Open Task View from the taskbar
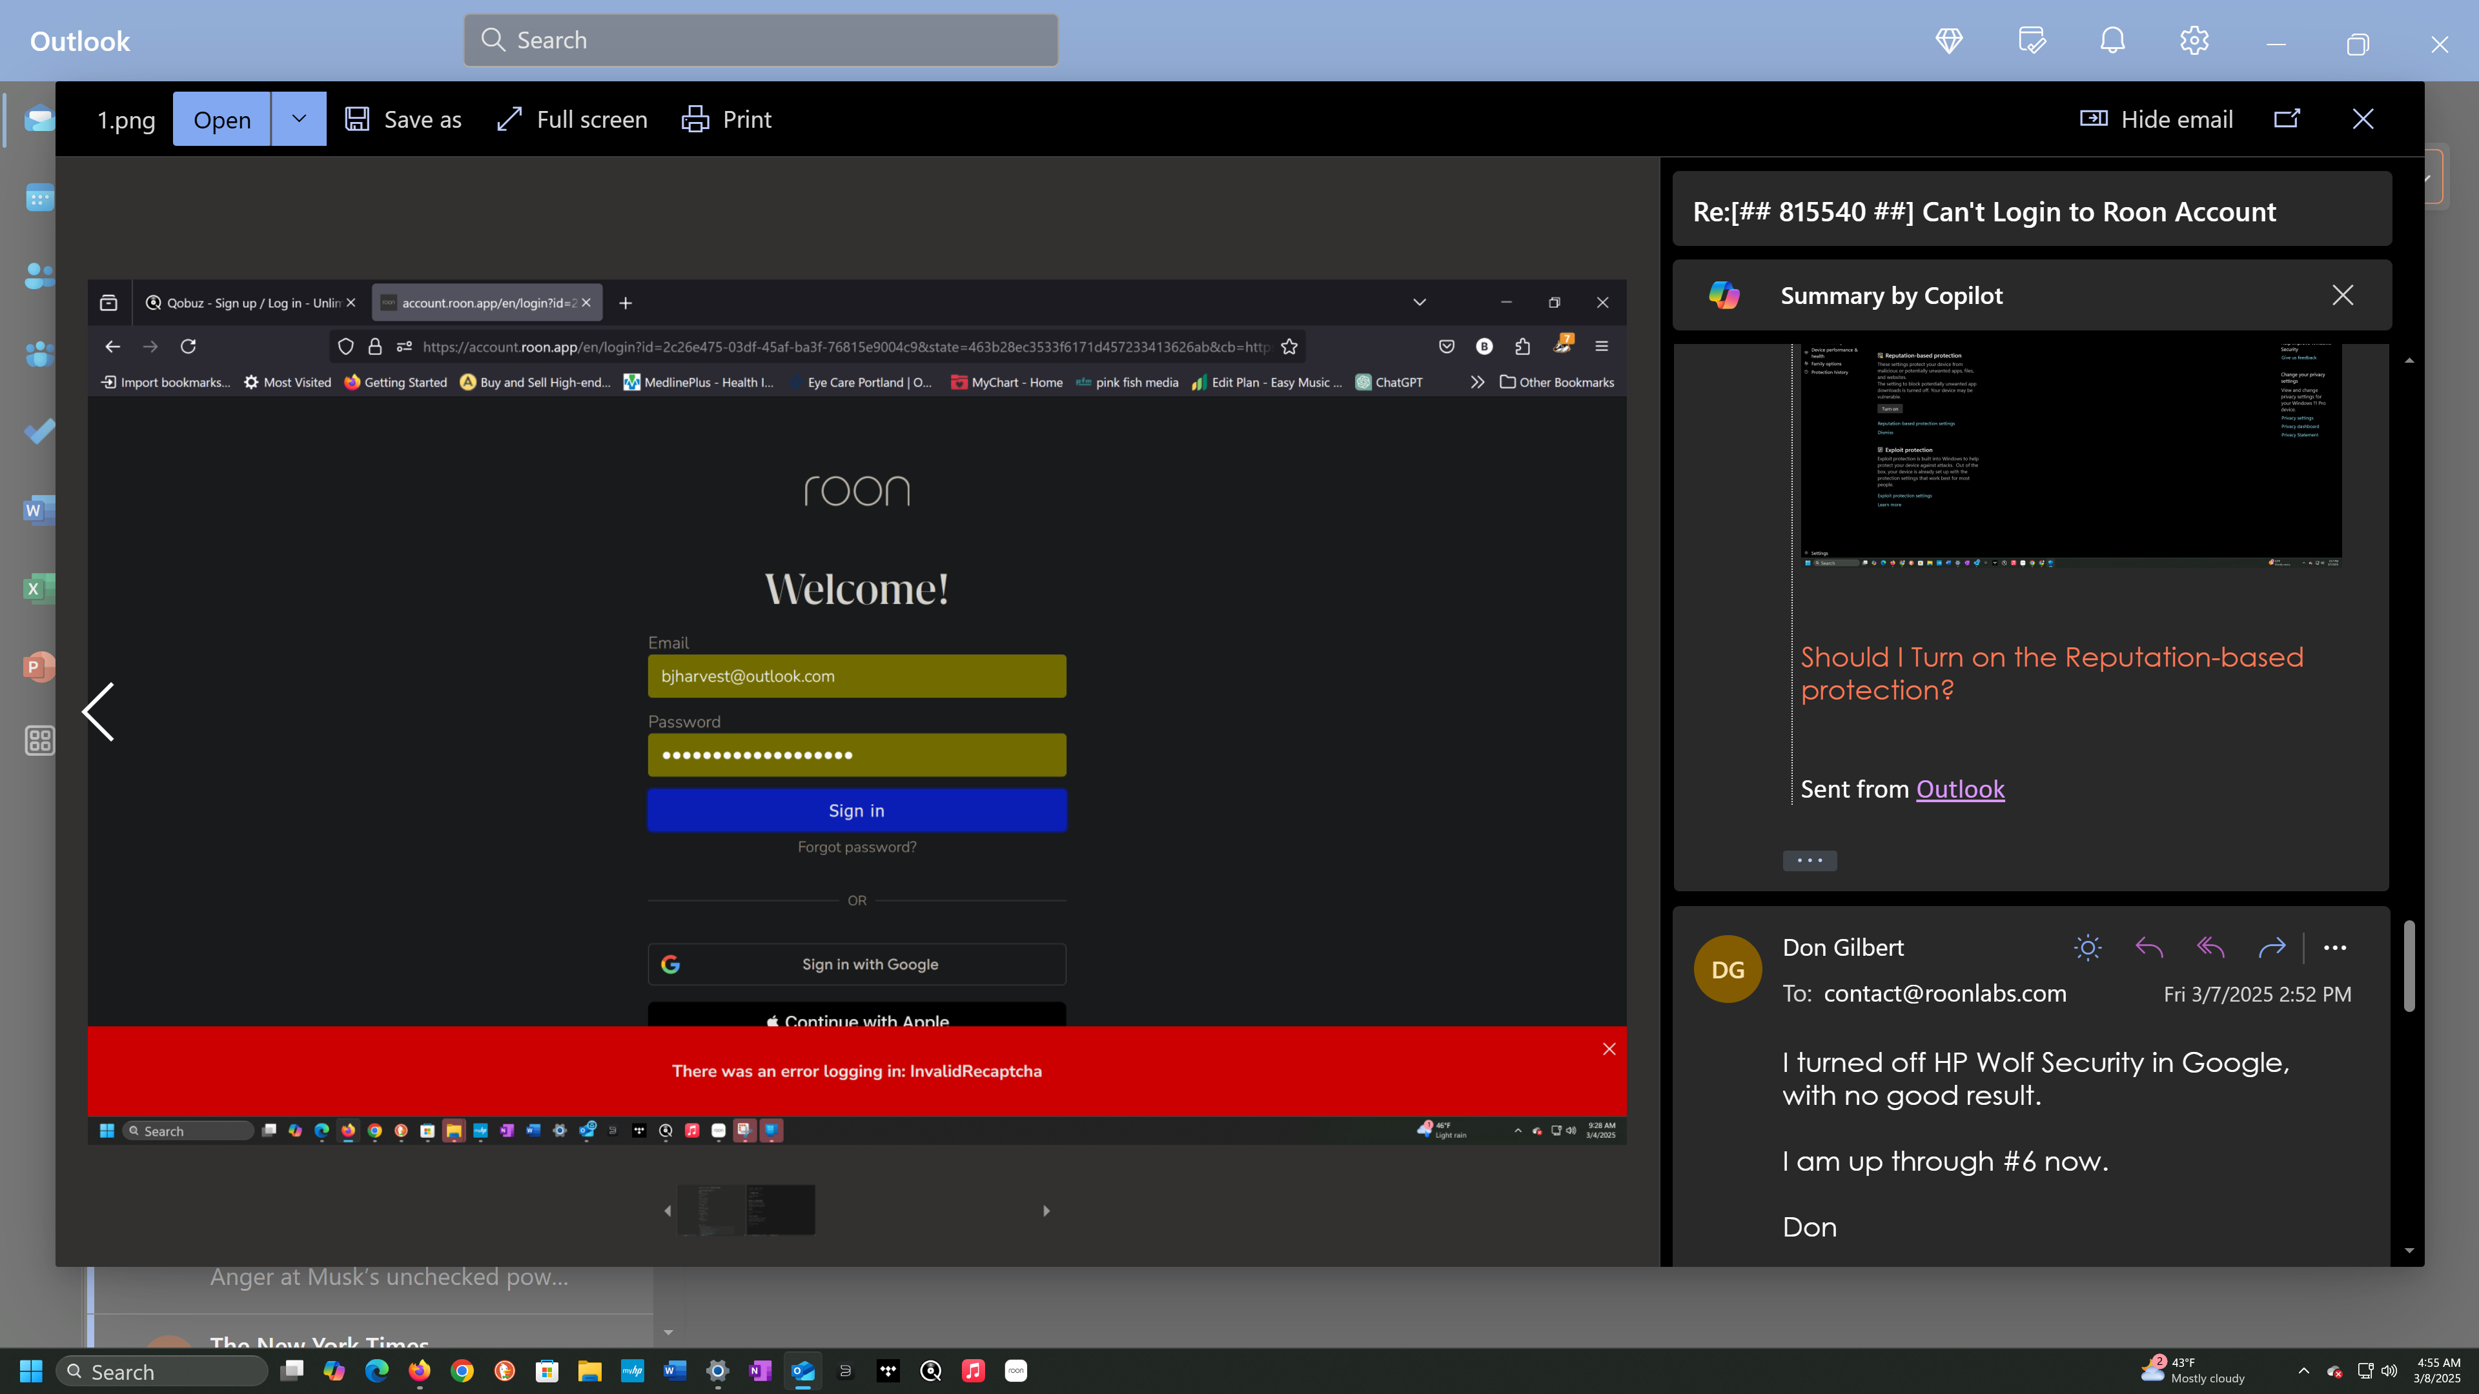 coord(292,1371)
